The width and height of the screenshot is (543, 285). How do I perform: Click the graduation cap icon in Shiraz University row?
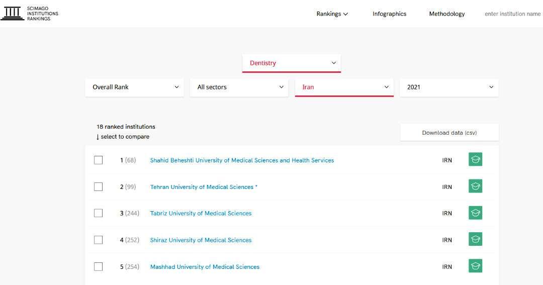475,240
